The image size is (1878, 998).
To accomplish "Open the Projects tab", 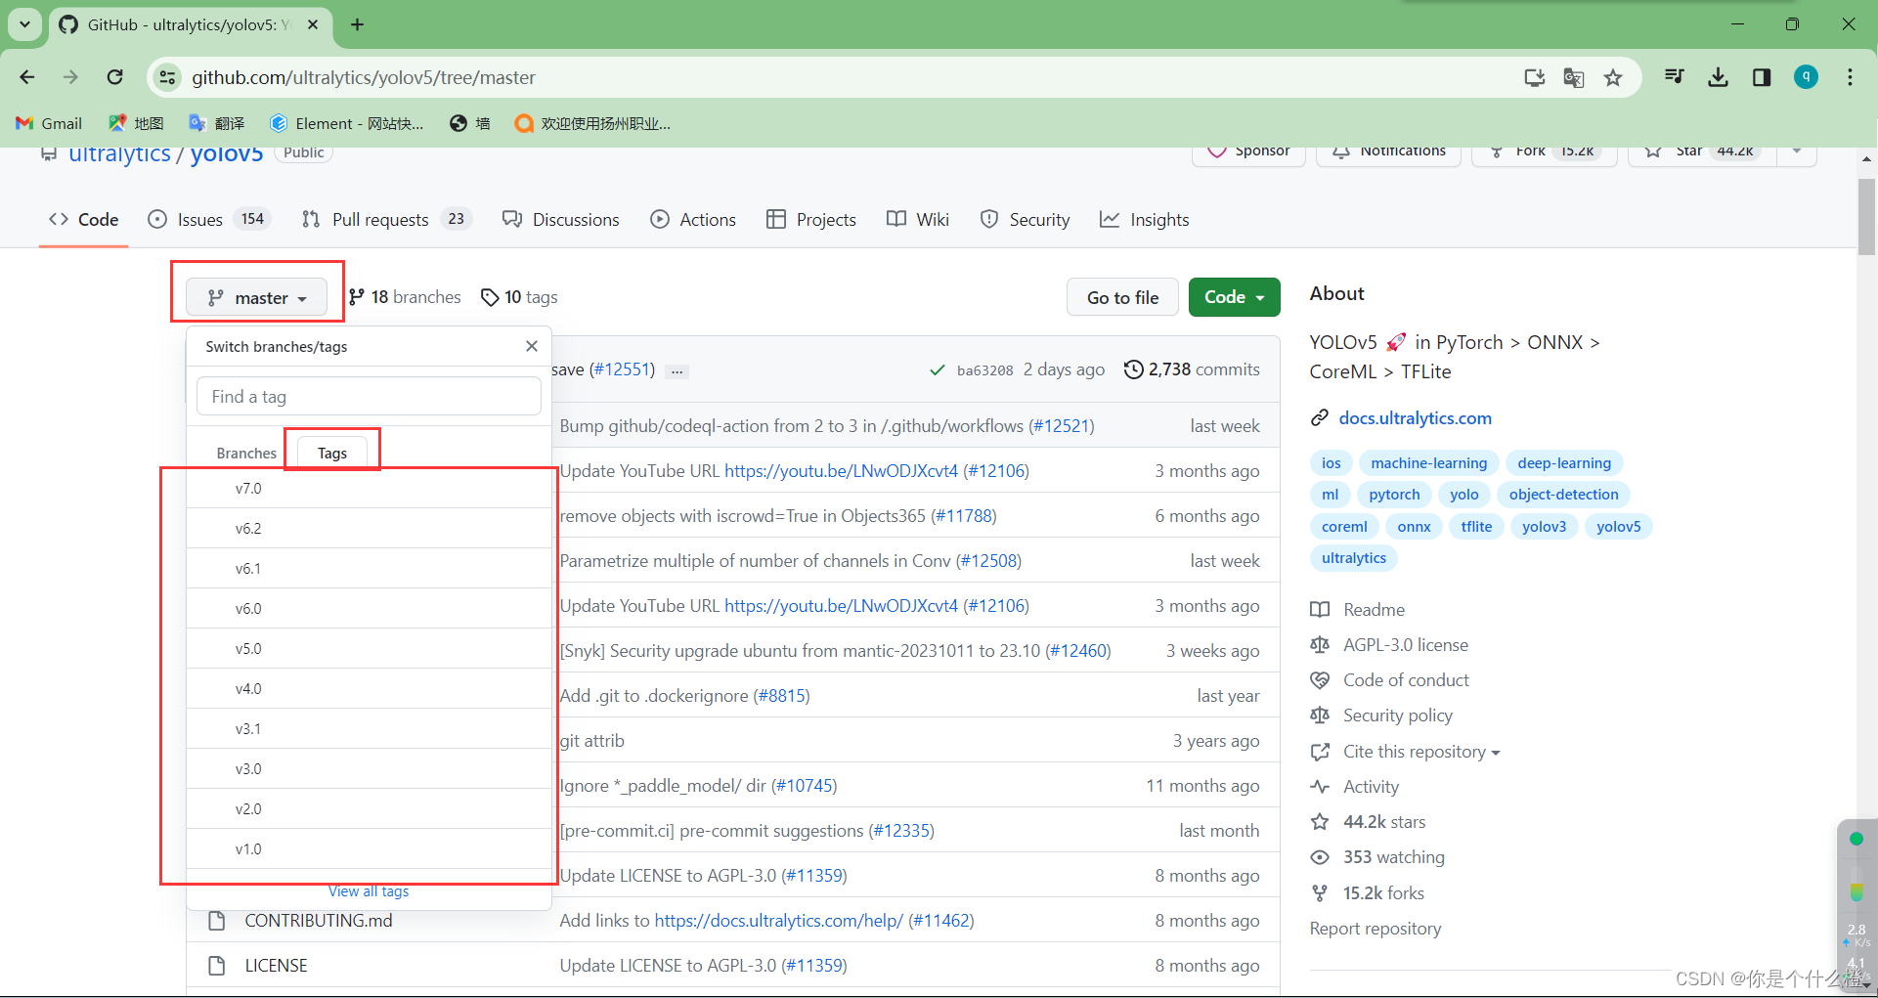I will [811, 220].
